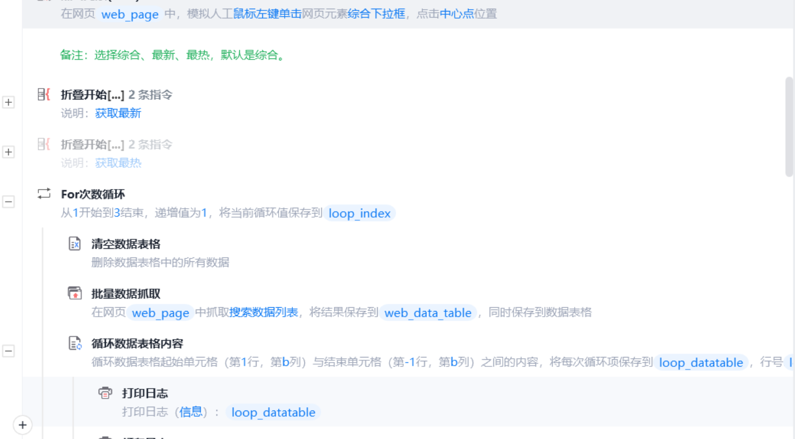Click the 清空数据表格 instruction icon
The image size is (795, 439).
coord(74,244)
